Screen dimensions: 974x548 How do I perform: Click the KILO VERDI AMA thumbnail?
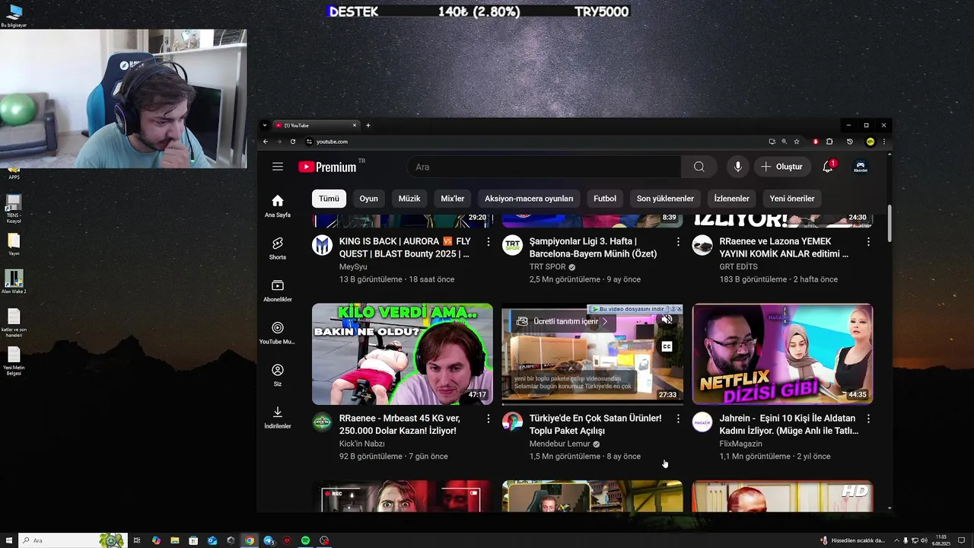403,354
